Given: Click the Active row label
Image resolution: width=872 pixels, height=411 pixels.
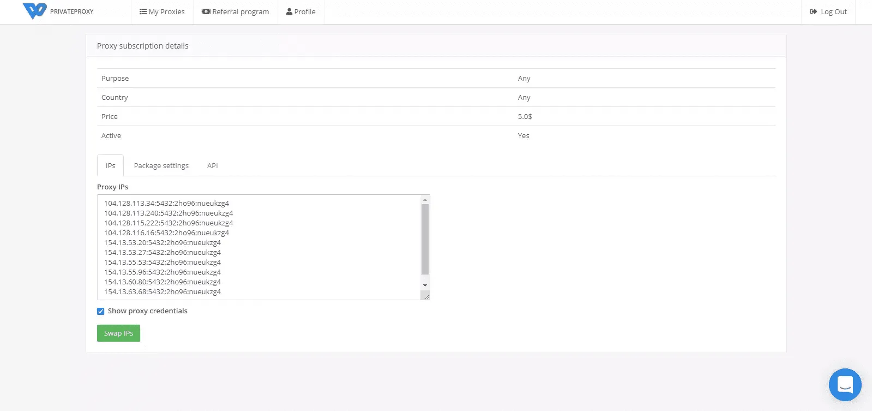Looking at the screenshot, I should pos(111,135).
